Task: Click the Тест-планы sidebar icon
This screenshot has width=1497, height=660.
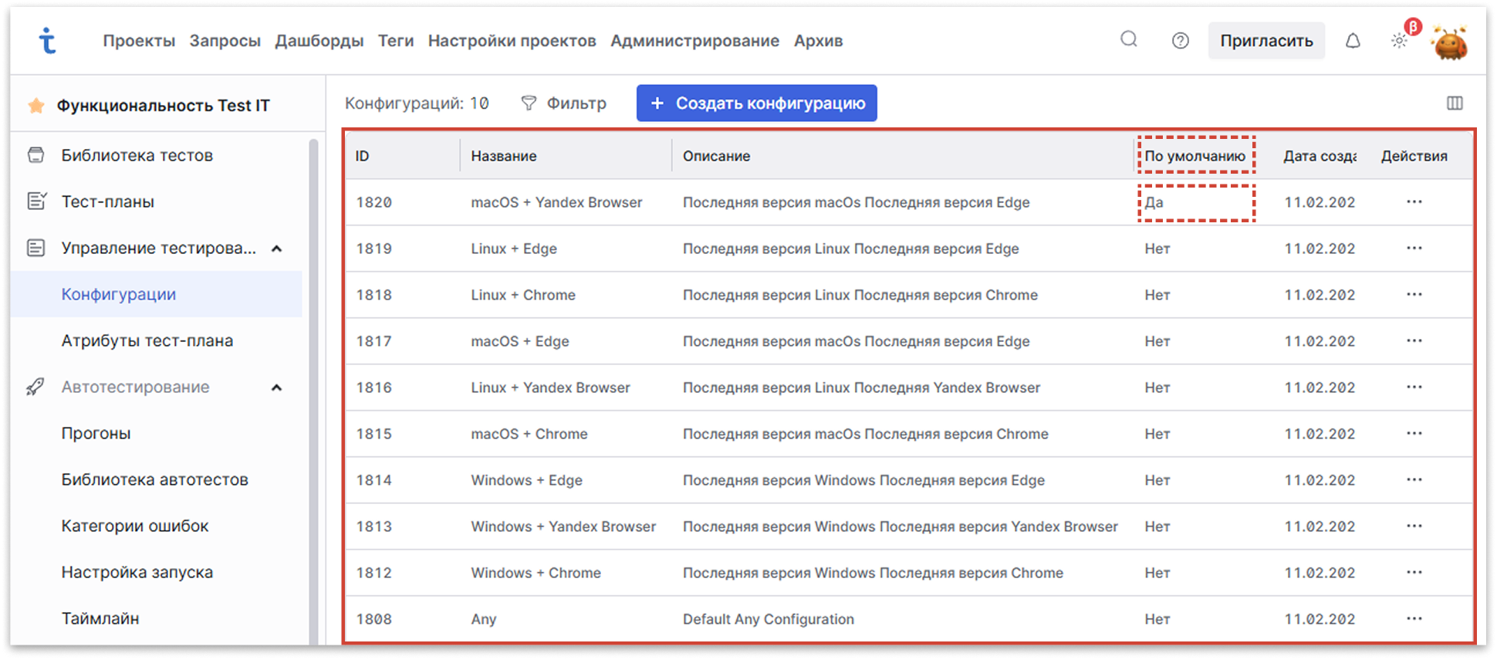Action: click(x=36, y=201)
